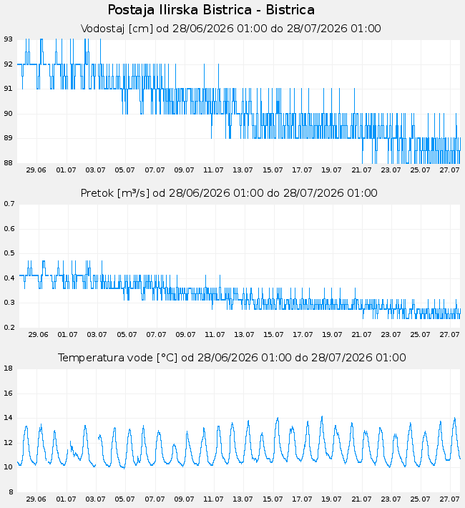Select the 05.07 date label on Pretok chart

(127, 335)
